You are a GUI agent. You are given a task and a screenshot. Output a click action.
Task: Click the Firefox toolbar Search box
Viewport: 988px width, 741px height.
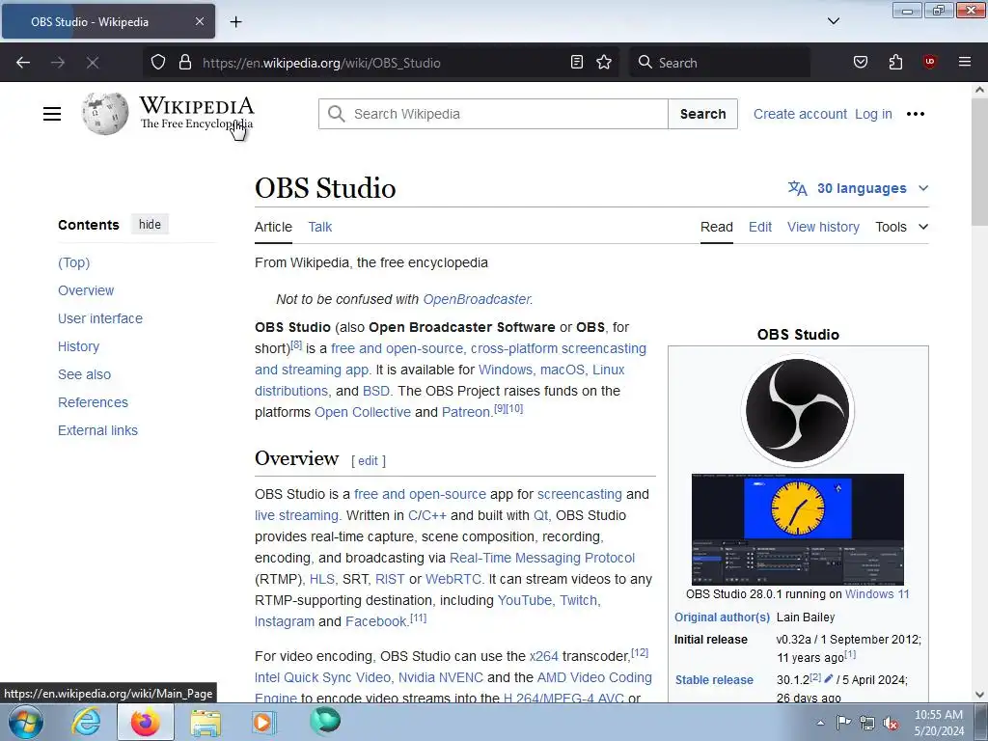tap(719, 63)
